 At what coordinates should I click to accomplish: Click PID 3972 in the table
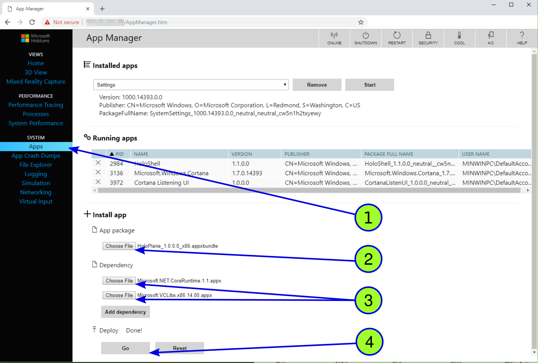117,183
